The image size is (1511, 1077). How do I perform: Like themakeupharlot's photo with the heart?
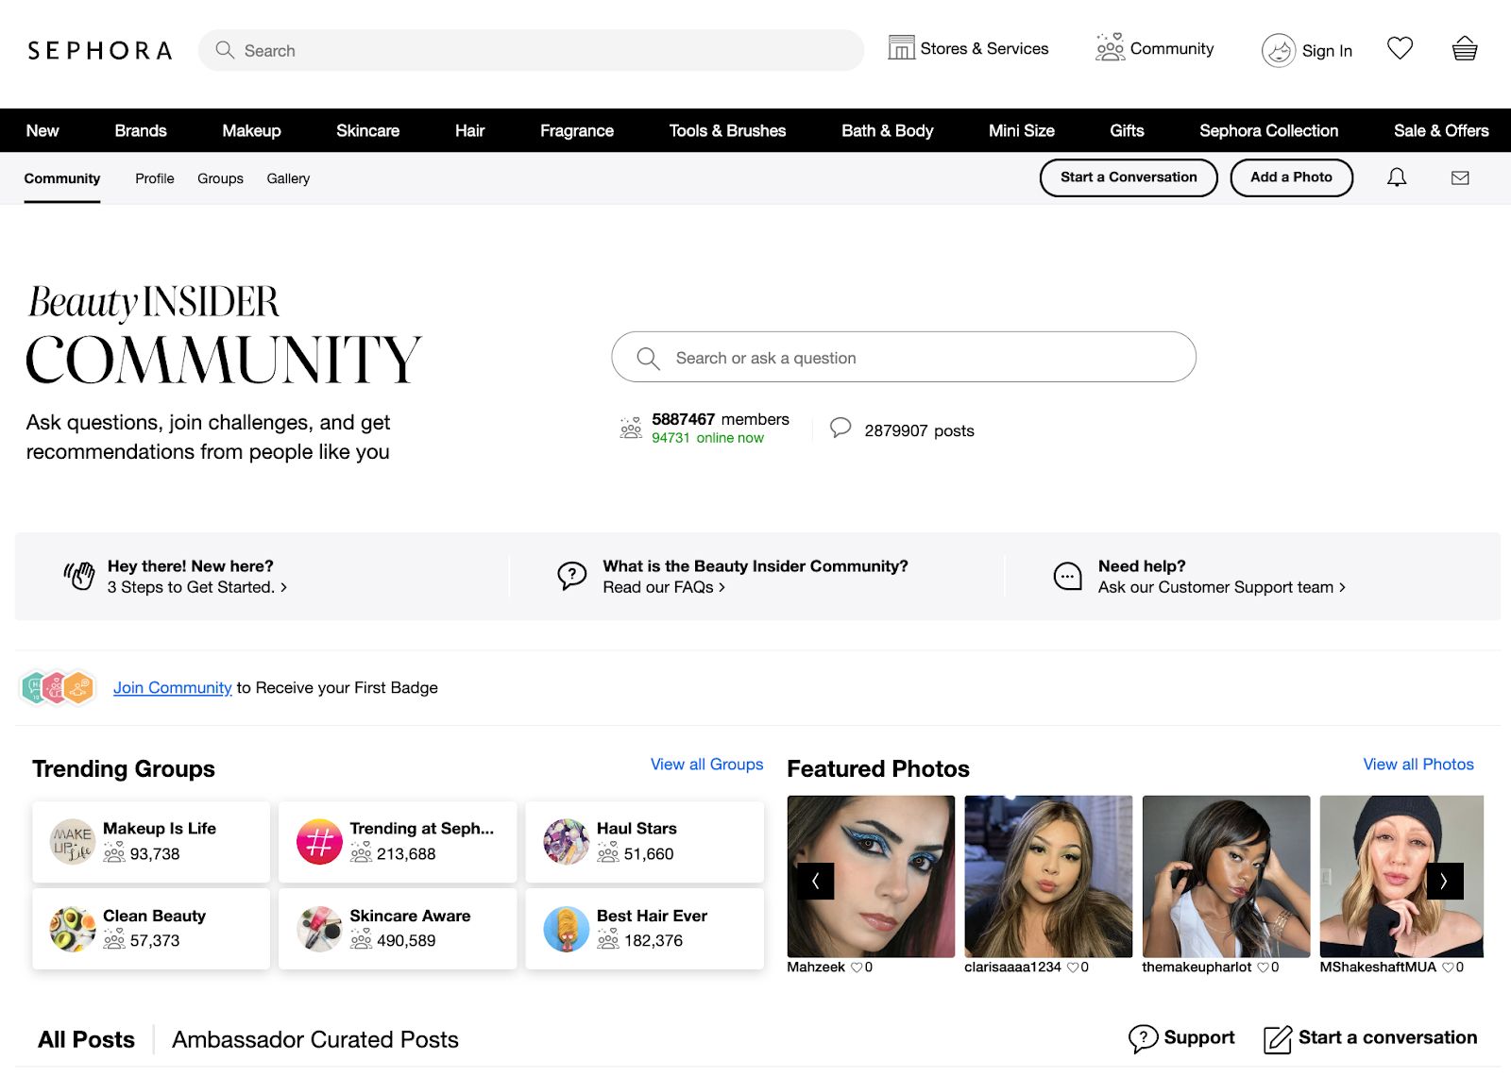point(1264,968)
